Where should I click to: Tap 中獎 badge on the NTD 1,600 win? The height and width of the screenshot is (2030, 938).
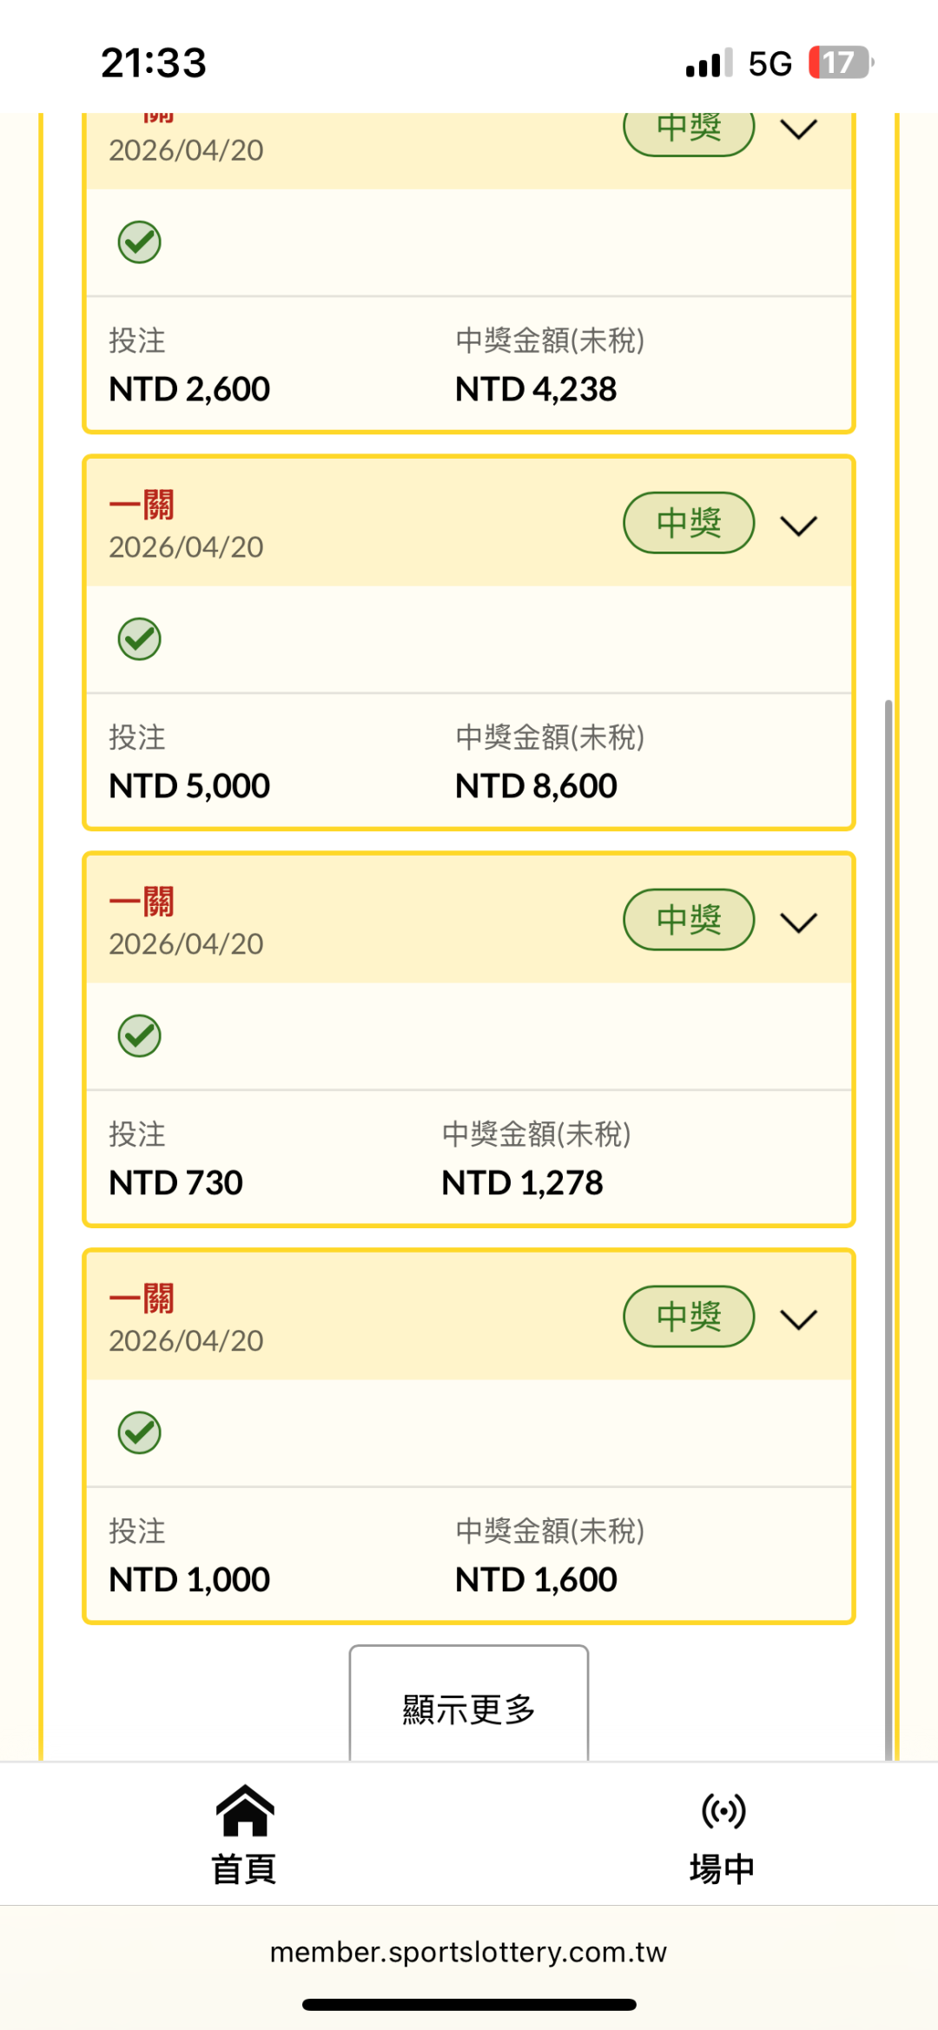[x=689, y=1316]
